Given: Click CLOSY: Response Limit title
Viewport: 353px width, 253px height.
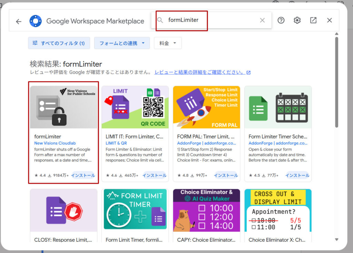Looking at the screenshot, I should [x=63, y=240].
